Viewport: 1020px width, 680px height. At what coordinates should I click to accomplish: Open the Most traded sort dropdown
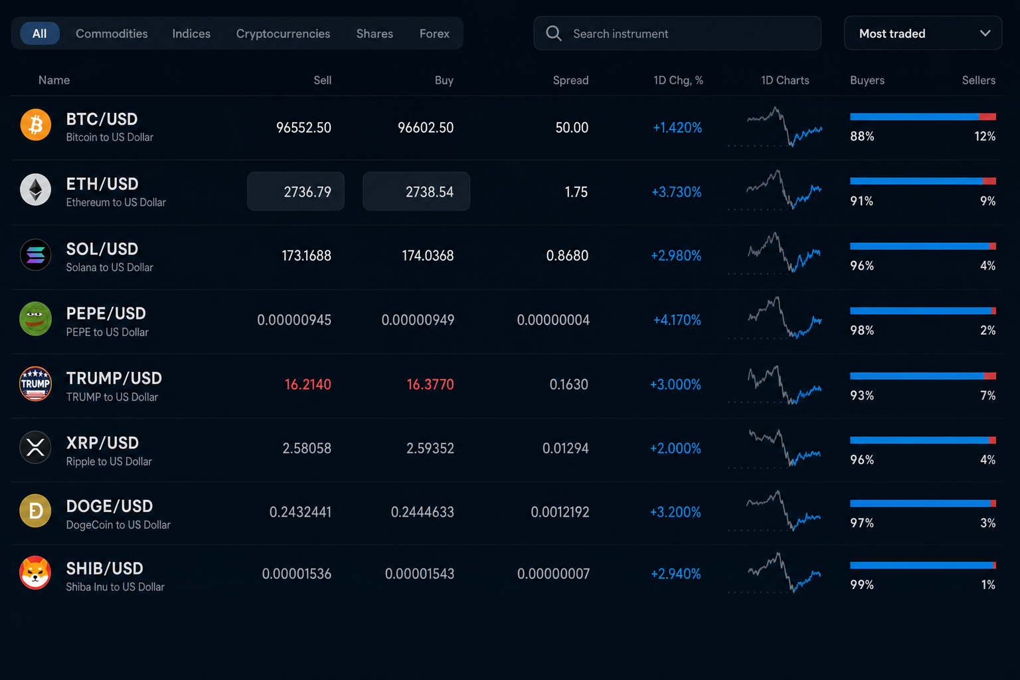click(x=922, y=33)
